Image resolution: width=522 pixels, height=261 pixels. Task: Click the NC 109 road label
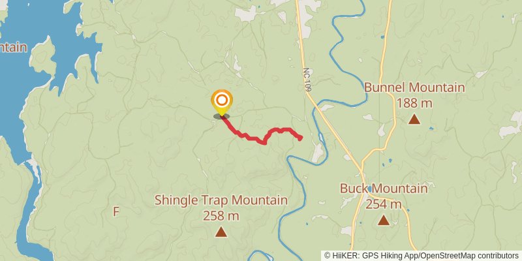coord(307,80)
